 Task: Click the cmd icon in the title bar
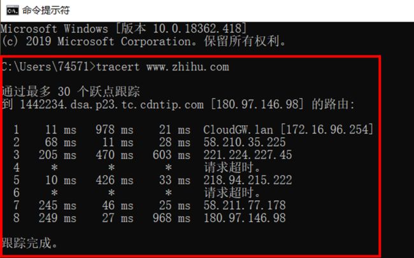pyautogui.click(x=12, y=11)
